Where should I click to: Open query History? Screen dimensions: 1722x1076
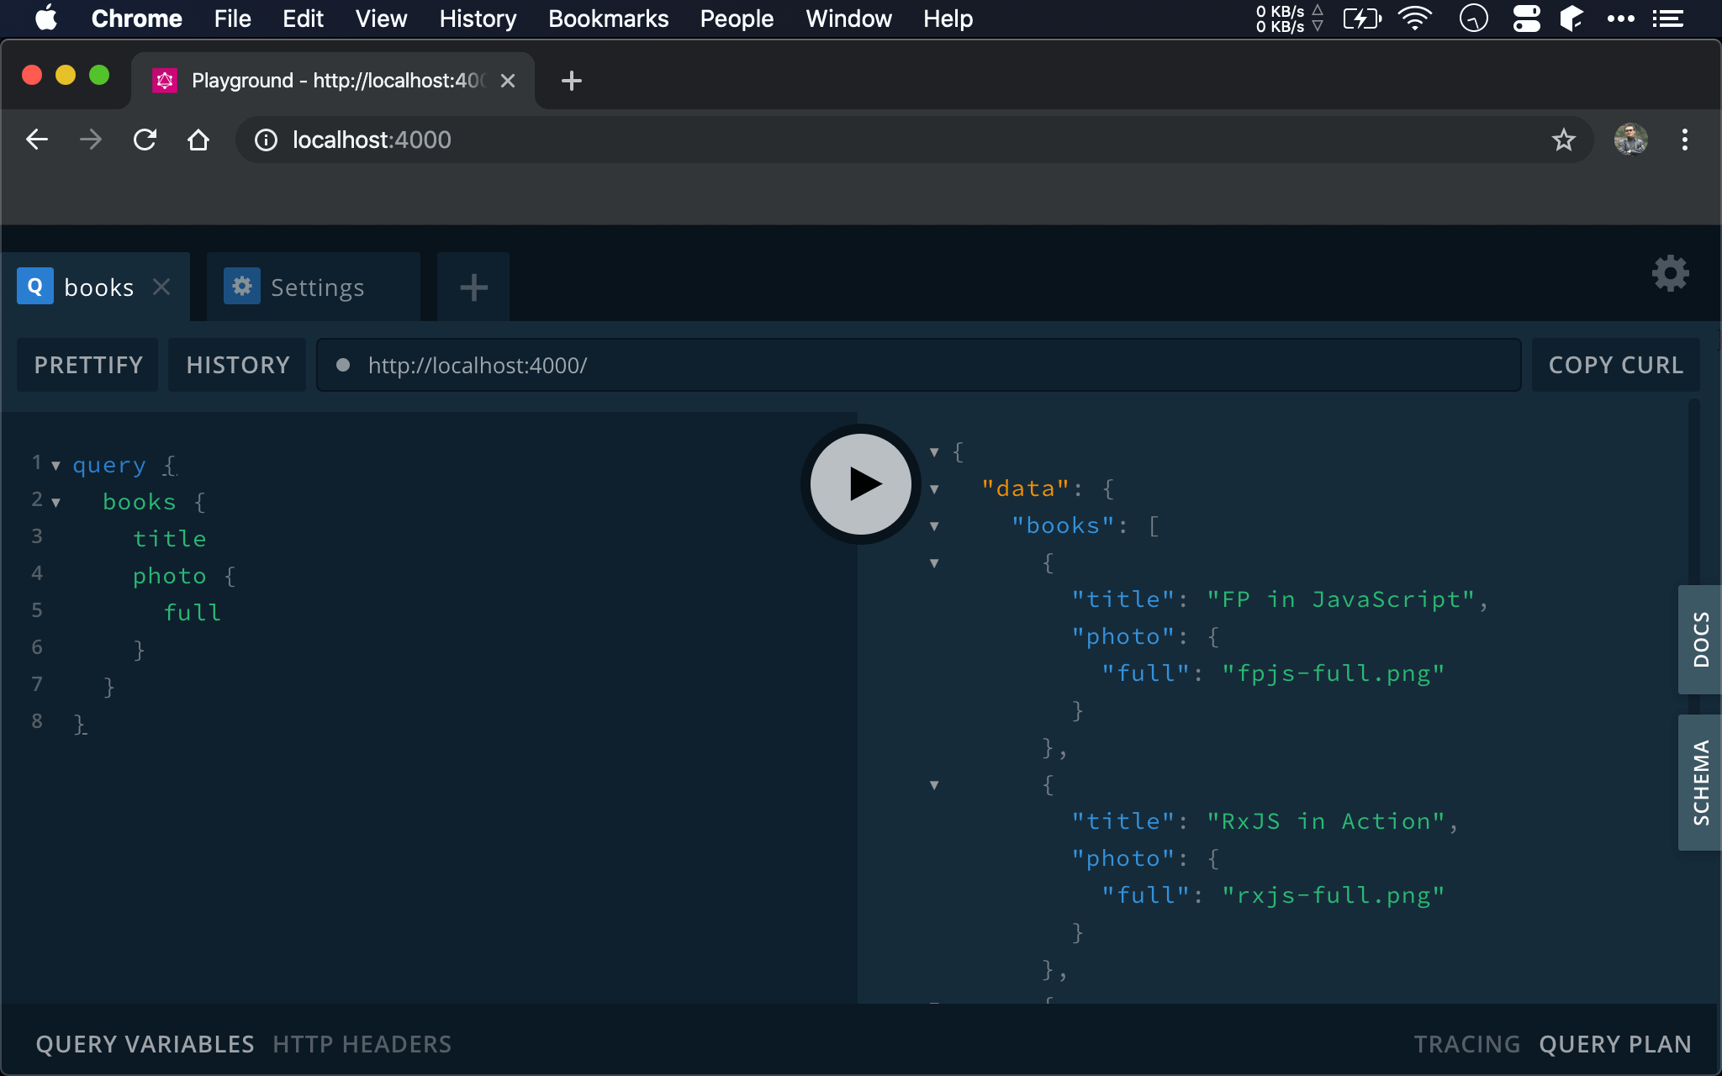237,365
